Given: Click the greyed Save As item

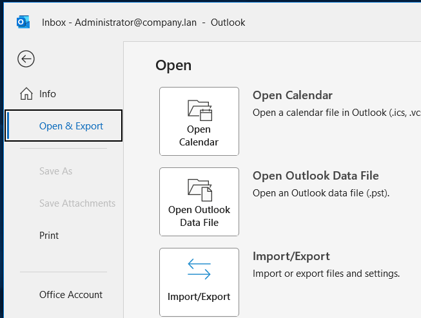Looking at the screenshot, I should (x=64, y=171).
